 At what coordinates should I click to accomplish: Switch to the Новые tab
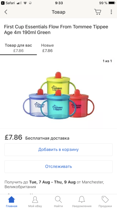tap(48, 48)
